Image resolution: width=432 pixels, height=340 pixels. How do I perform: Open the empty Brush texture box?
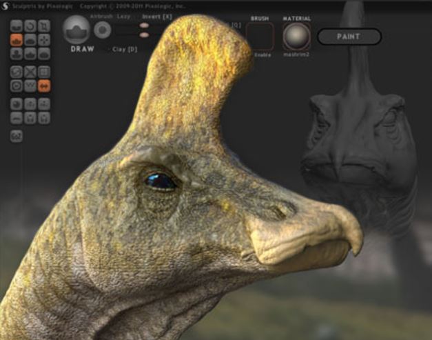(x=260, y=37)
